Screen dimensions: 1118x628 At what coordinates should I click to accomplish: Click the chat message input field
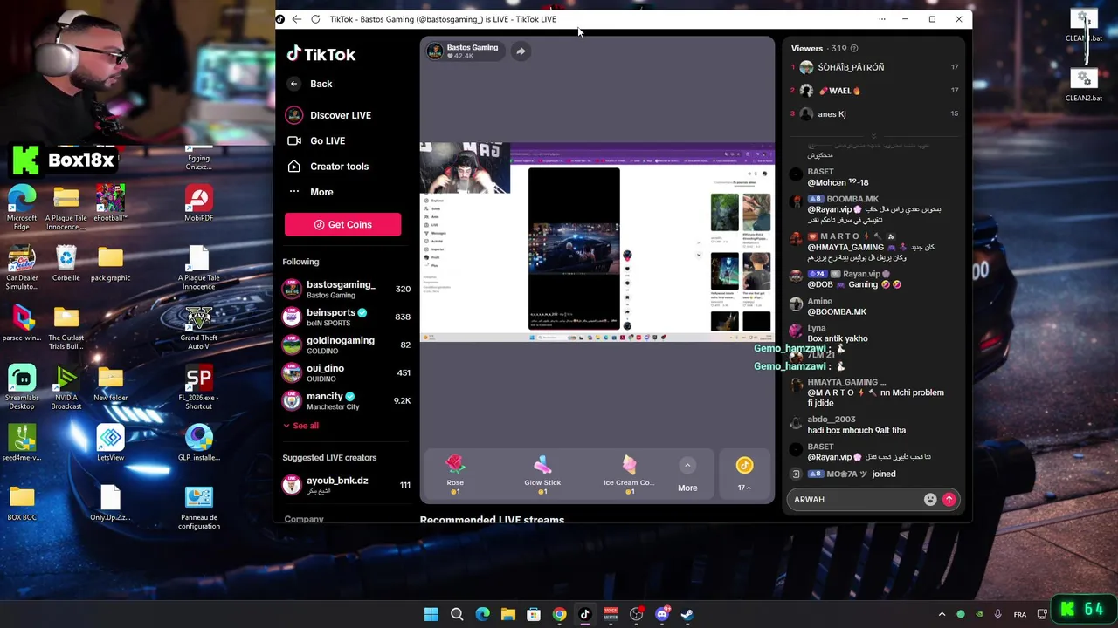pos(856,500)
